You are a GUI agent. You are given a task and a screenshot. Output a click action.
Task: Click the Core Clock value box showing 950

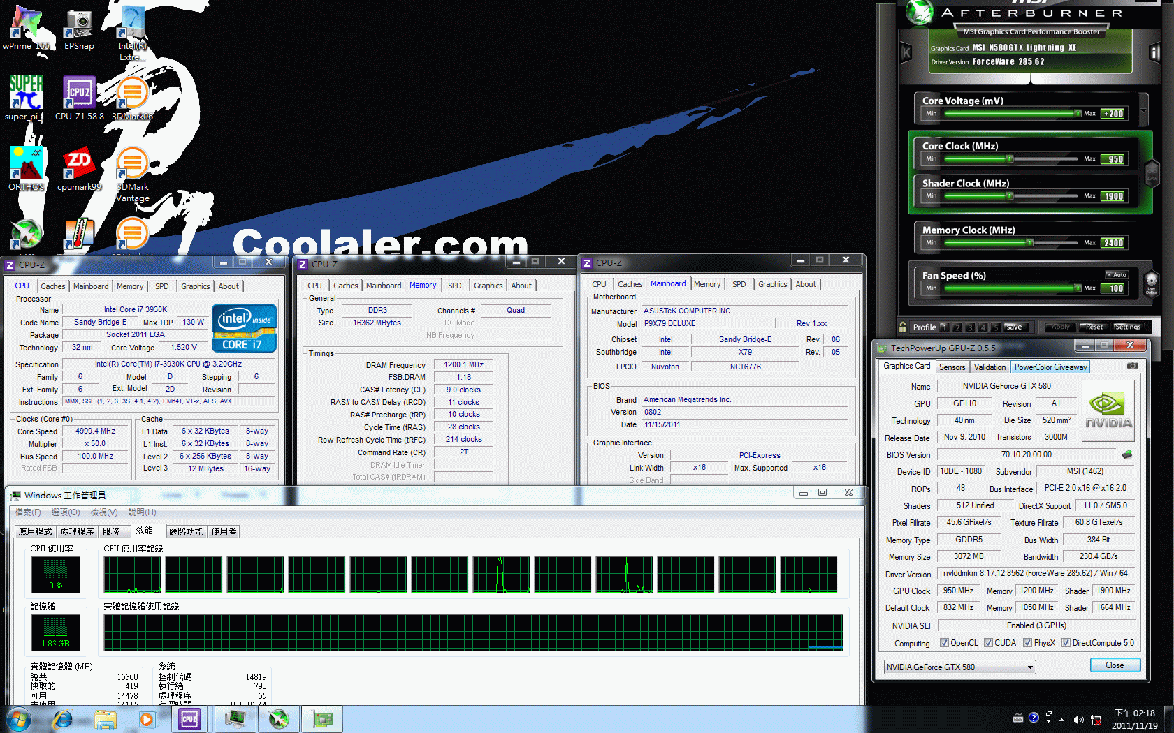tap(1113, 159)
